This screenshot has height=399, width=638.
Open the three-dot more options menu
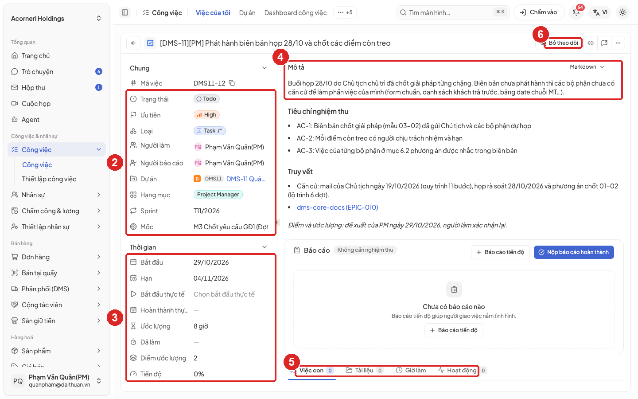pos(618,43)
